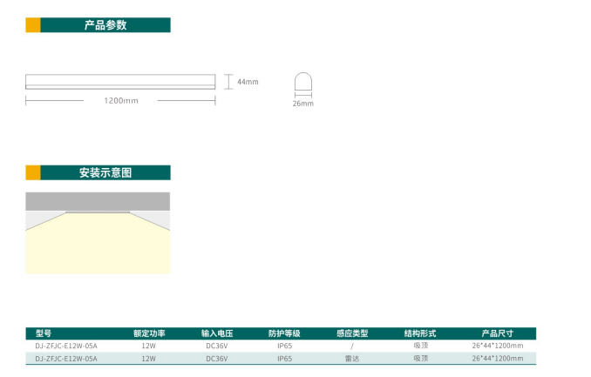The image size is (591, 377).
Task: Click the 26mm width dimension label
Action: coord(302,104)
